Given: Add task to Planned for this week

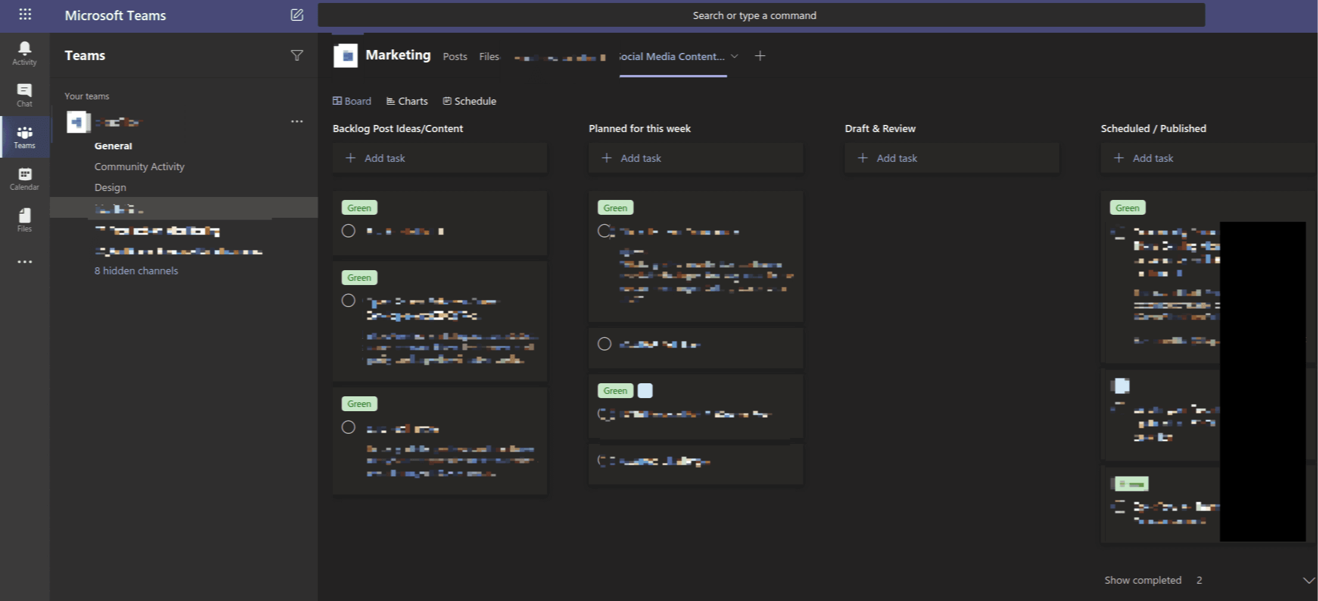Looking at the screenshot, I should click(696, 158).
